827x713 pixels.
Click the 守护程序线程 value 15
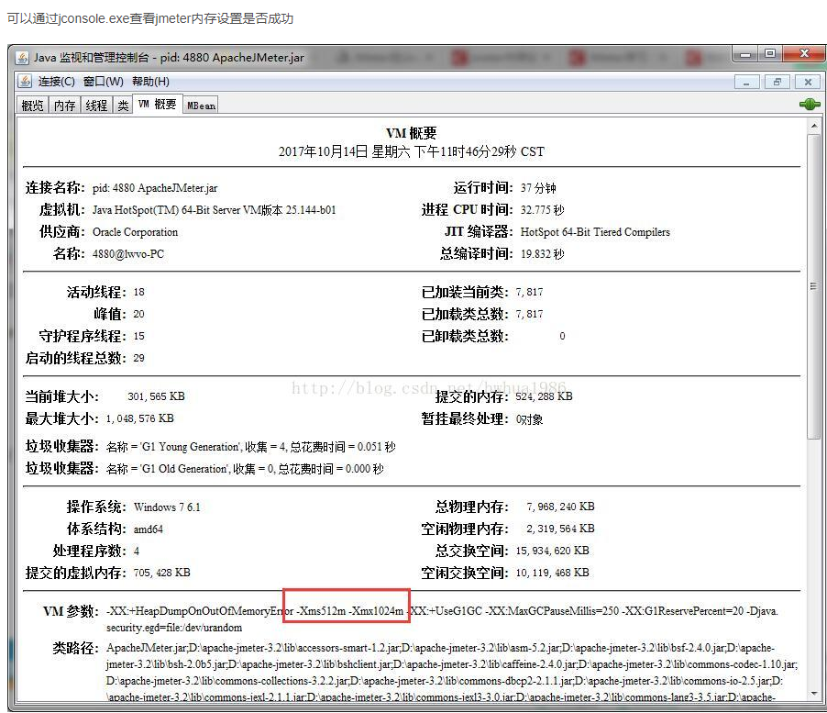click(138, 336)
